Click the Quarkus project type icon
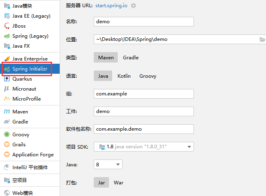 pos(7,79)
